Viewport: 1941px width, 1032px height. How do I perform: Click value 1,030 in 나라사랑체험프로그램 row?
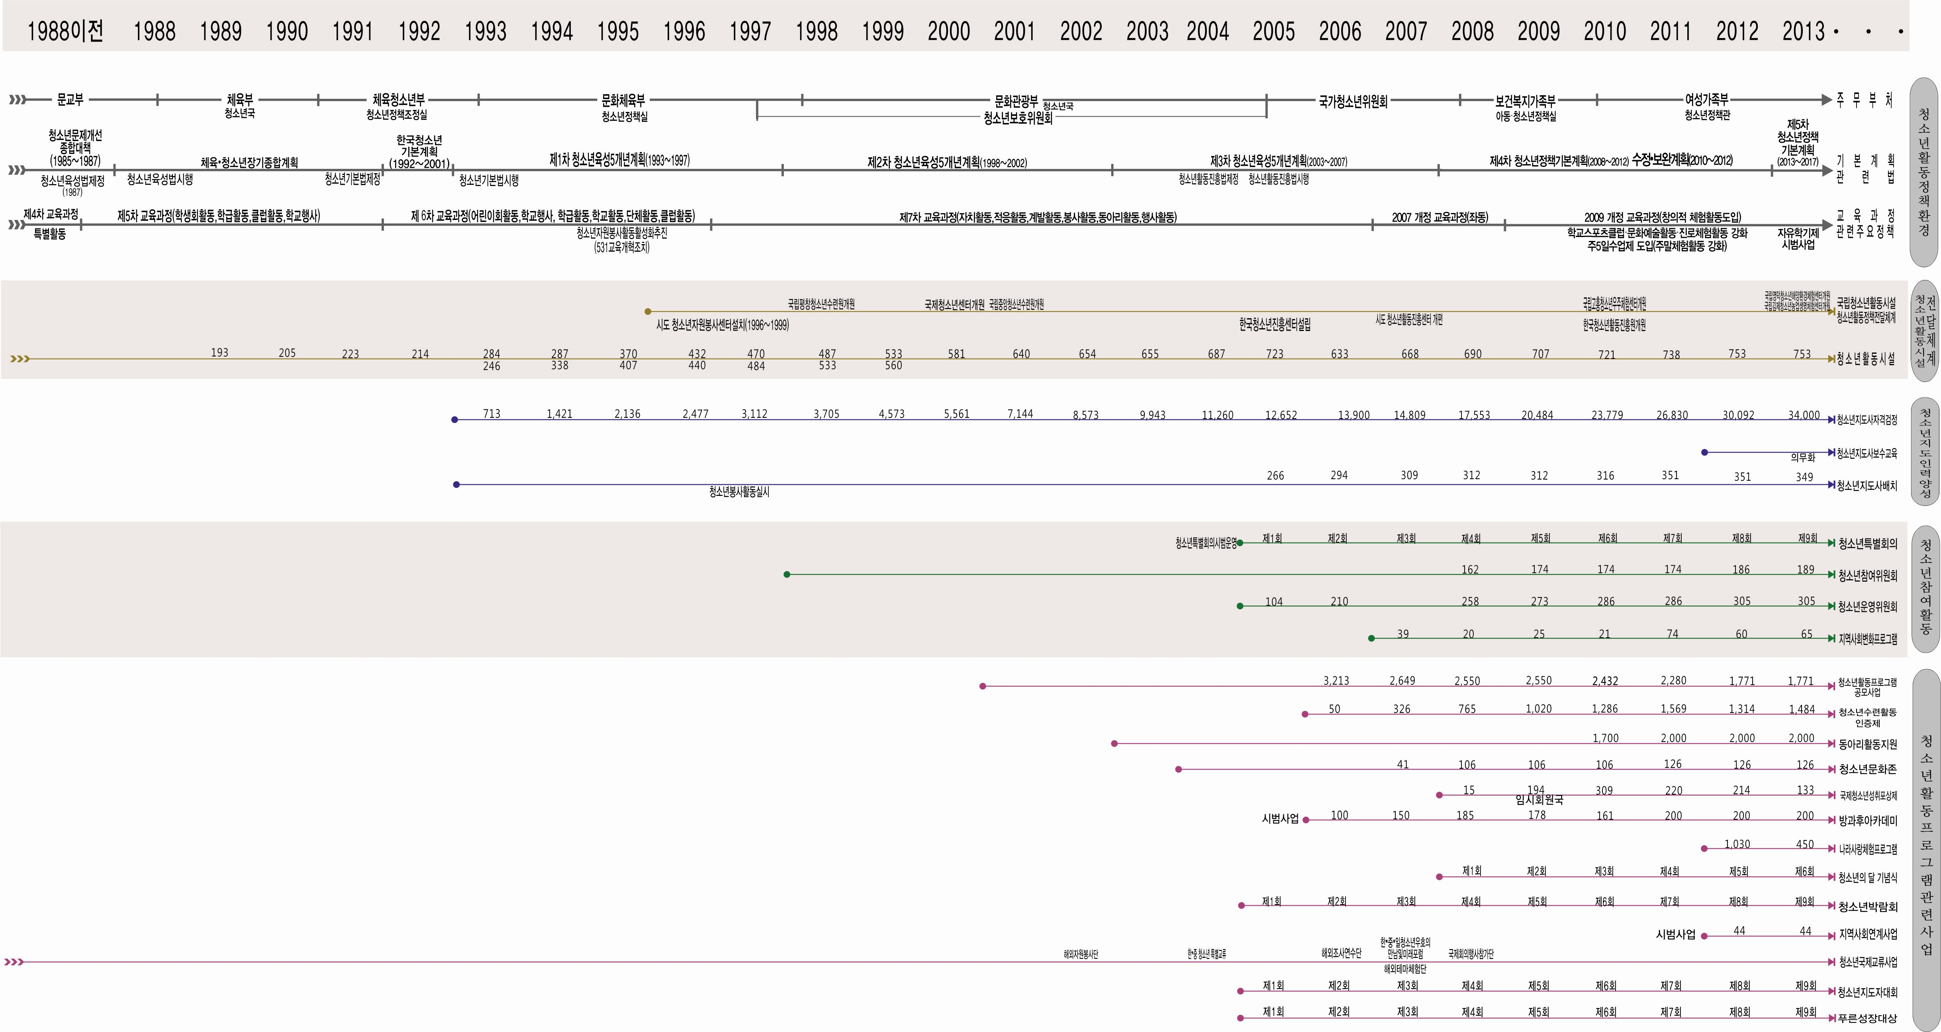tap(1737, 844)
